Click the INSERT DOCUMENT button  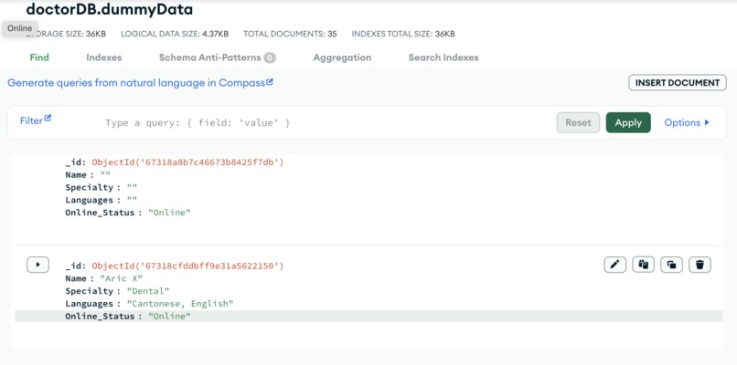coord(678,82)
